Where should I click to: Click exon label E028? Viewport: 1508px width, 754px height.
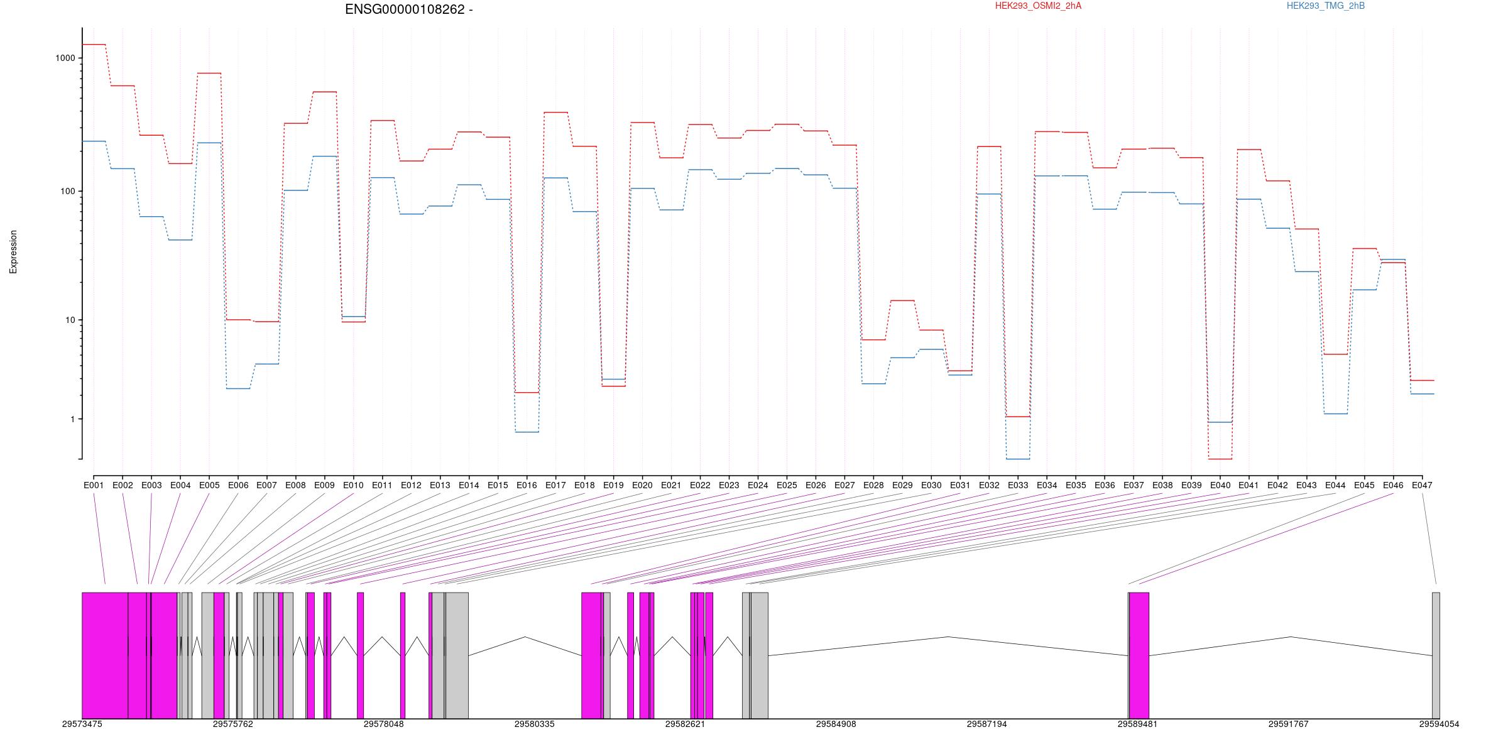coord(874,485)
